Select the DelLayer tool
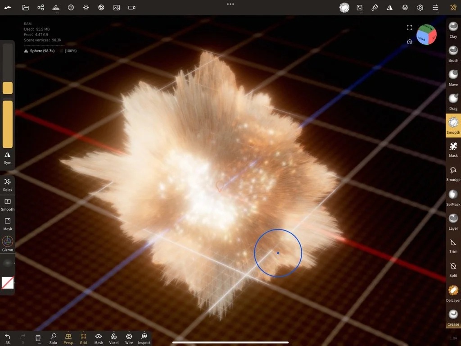 point(453,294)
